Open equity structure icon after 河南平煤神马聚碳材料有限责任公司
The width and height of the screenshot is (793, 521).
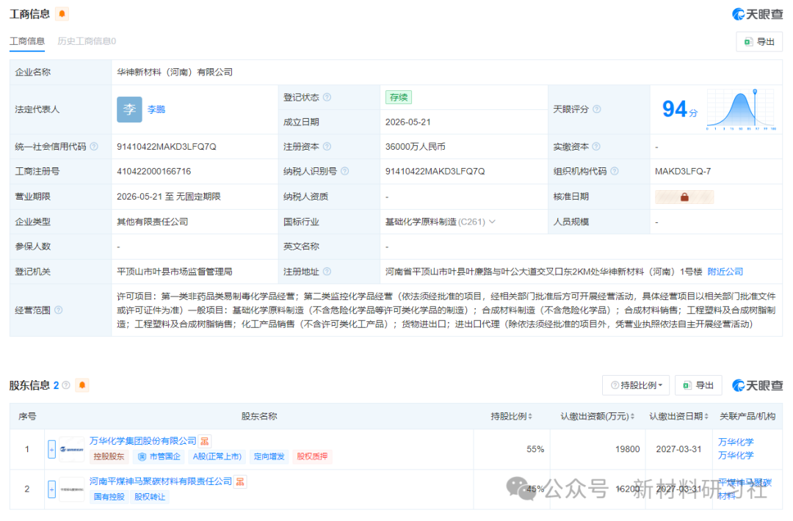240,481
